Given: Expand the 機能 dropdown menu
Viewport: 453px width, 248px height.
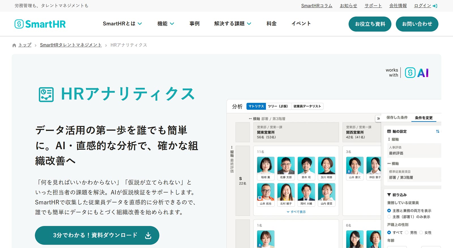Looking at the screenshot, I should (166, 24).
